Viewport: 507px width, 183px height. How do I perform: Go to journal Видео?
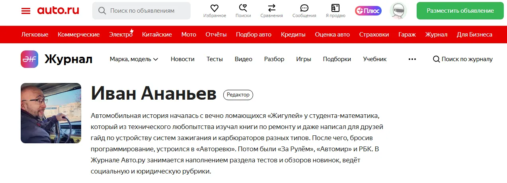click(x=244, y=59)
